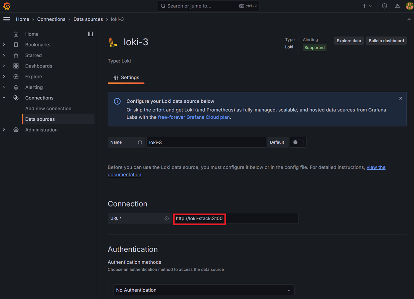
Task: Click the URL input field
Action: 236,219
